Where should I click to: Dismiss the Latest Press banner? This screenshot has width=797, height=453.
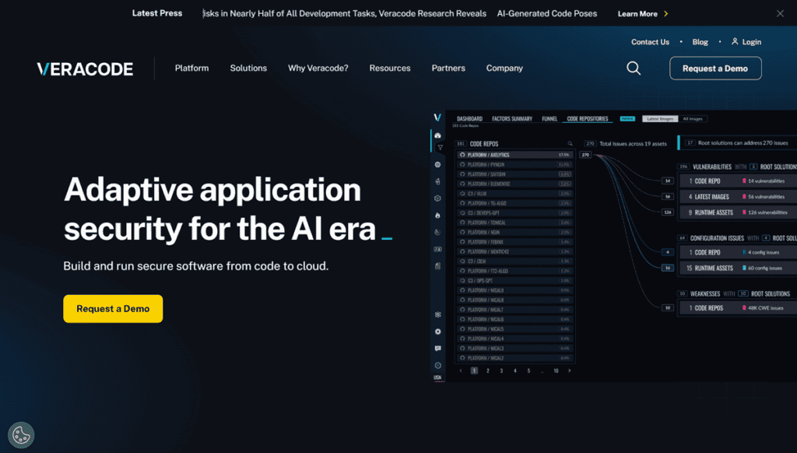click(x=780, y=14)
